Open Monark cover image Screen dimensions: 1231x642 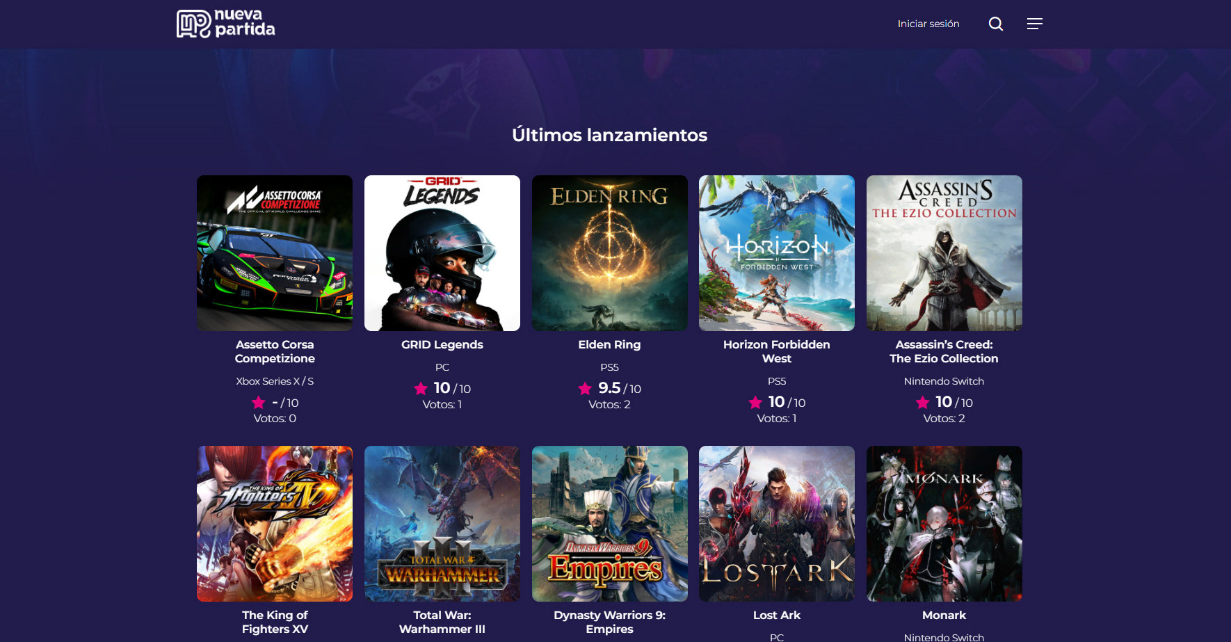click(944, 524)
